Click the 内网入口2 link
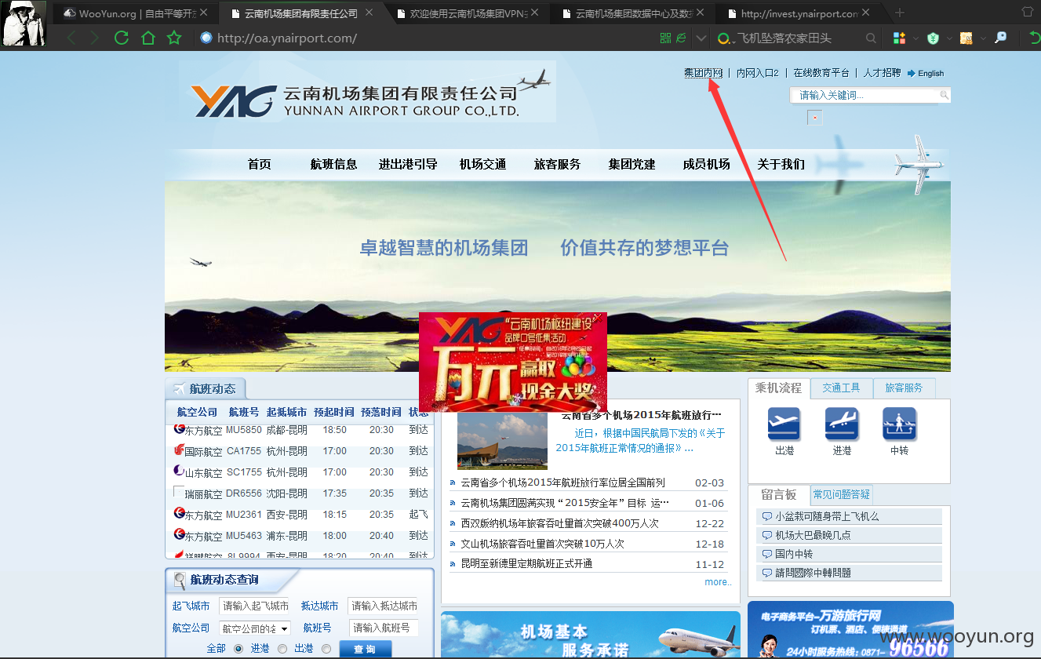The image size is (1041, 659). (757, 73)
